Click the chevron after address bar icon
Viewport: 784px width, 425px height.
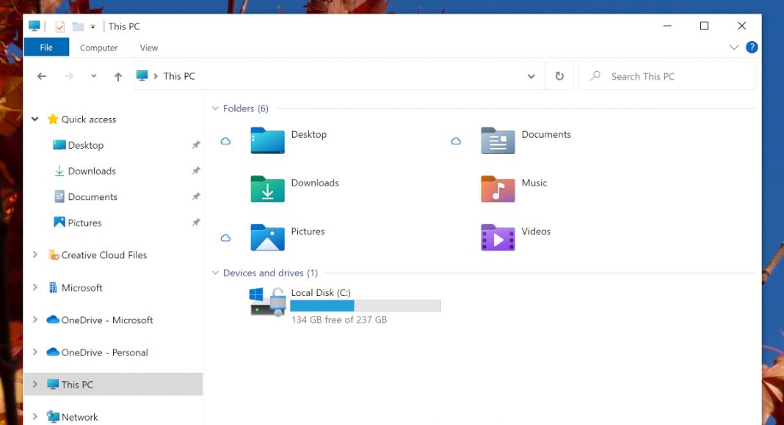click(156, 76)
